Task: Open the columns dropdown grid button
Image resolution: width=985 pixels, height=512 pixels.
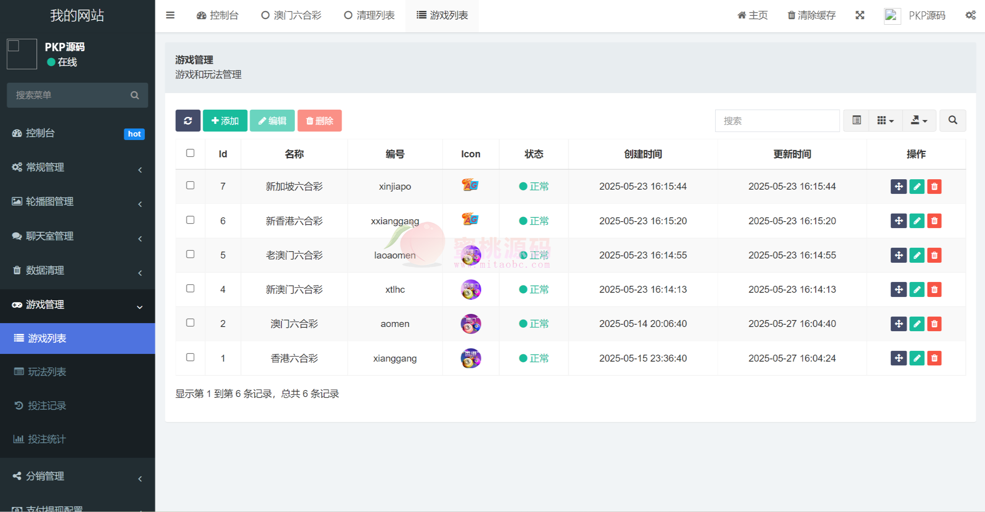Action: [885, 120]
